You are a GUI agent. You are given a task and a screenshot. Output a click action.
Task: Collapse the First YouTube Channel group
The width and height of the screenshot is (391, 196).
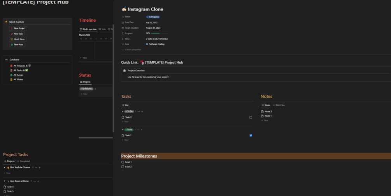[x=5, y=167]
